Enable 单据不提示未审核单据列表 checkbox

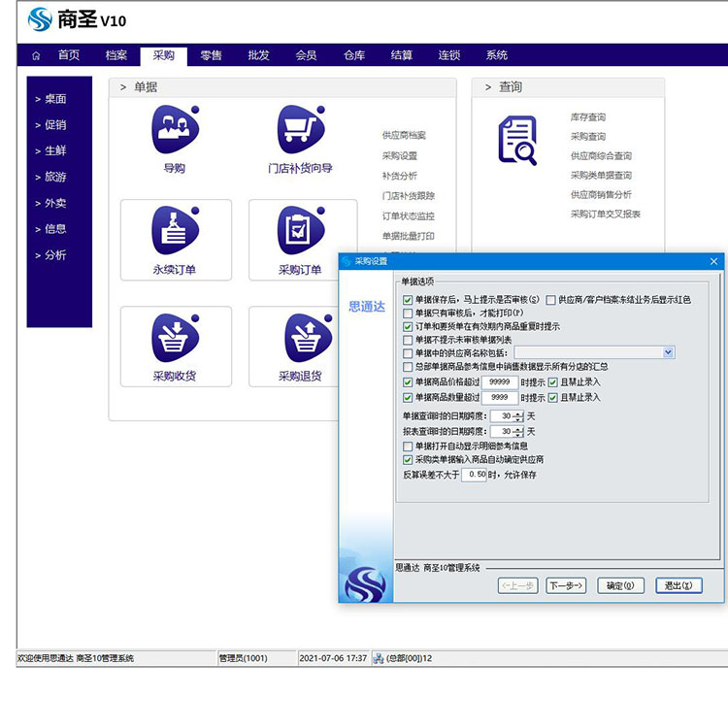[408, 340]
